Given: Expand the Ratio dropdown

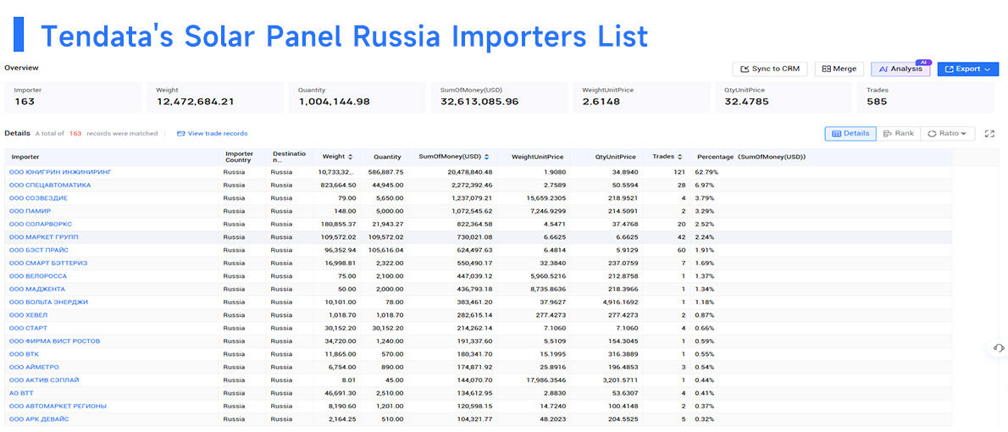Looking at the screenshot, I should click(948, 134).
